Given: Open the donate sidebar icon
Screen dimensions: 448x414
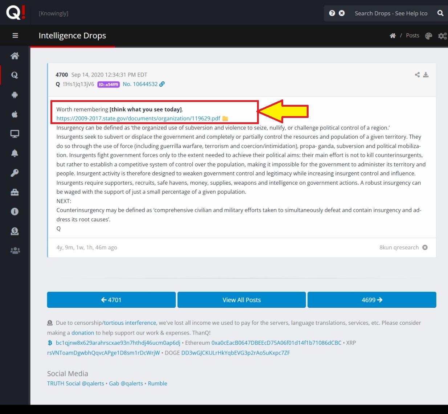Looking at the screenshot, I should coord(15,231).
